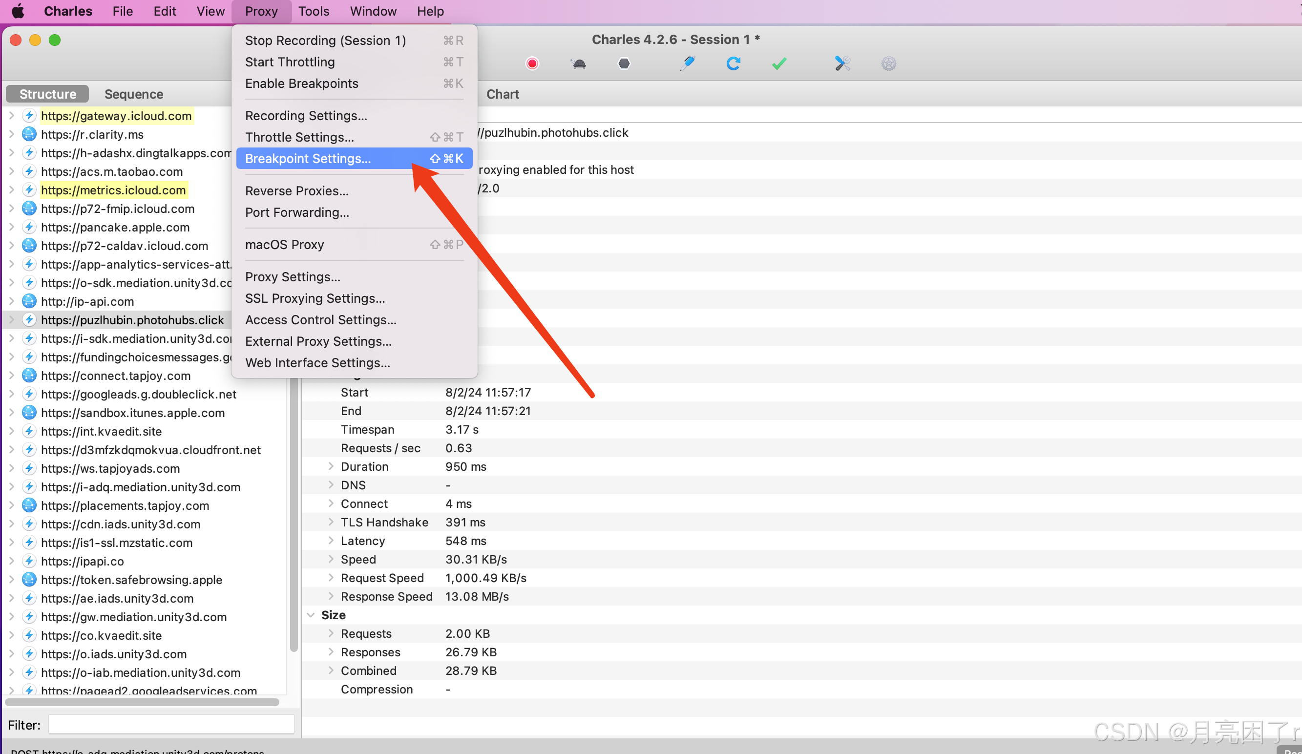The image size is (1302, 754).
Task: Expand the gateway.icloud.com tree node
Action: [11, 116]
